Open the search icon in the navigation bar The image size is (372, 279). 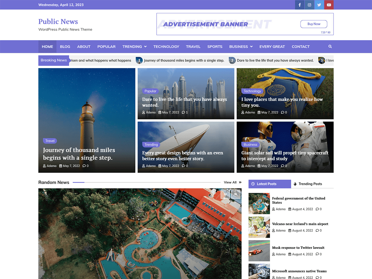point(330,46)
